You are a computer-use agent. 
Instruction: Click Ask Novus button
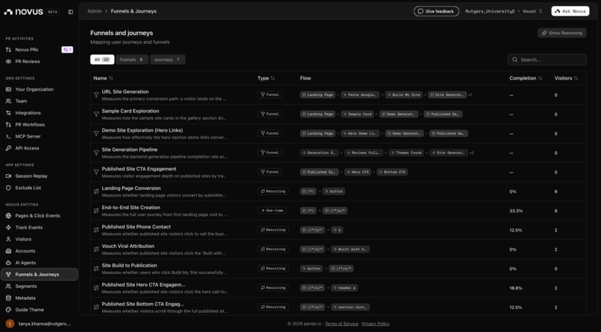tap(570, 11)
